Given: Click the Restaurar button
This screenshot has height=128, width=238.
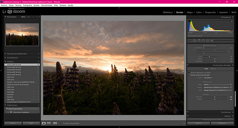Looking at the screenshot, I should click(x=222, y=123).
